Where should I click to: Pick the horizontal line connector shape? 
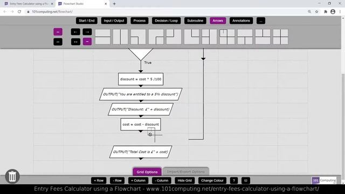(102, 37)
